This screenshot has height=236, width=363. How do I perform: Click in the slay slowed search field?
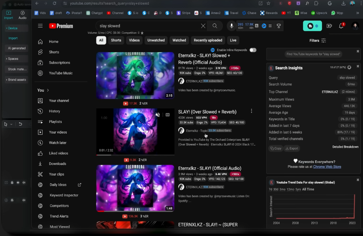coord(149,26)
